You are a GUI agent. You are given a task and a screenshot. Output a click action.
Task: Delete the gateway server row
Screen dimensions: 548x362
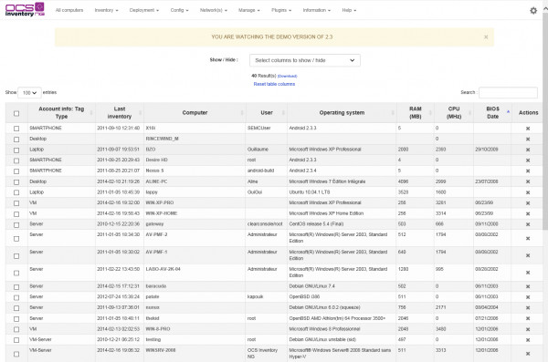[x=528, y=224]
